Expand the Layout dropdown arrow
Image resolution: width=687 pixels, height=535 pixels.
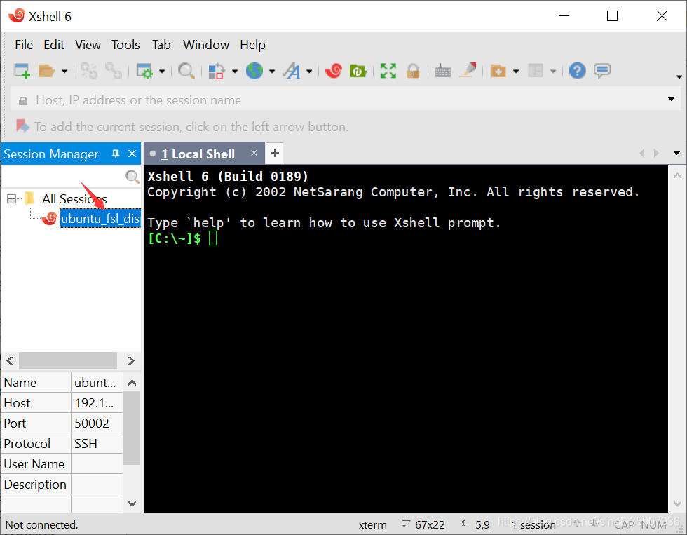pos(553,72)
